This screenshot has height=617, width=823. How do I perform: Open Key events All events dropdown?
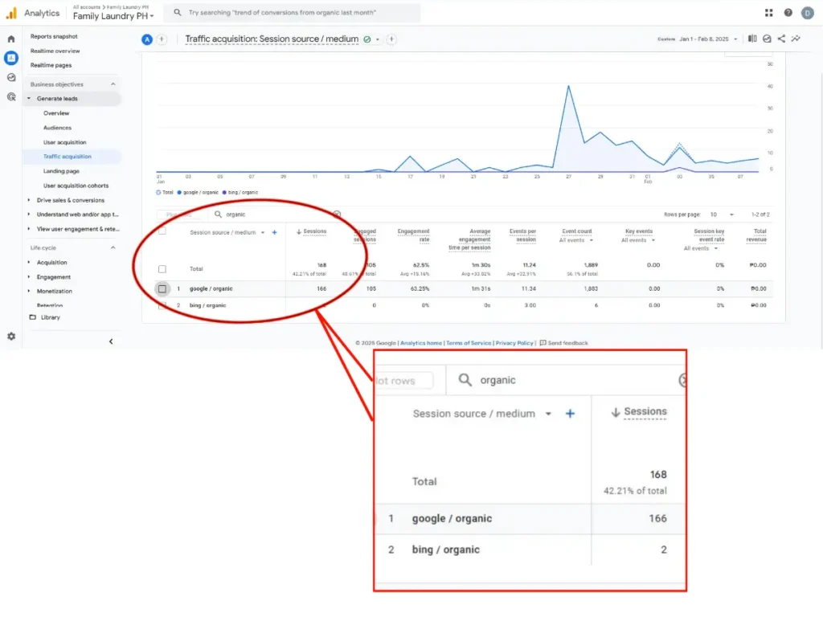(637, 240)
